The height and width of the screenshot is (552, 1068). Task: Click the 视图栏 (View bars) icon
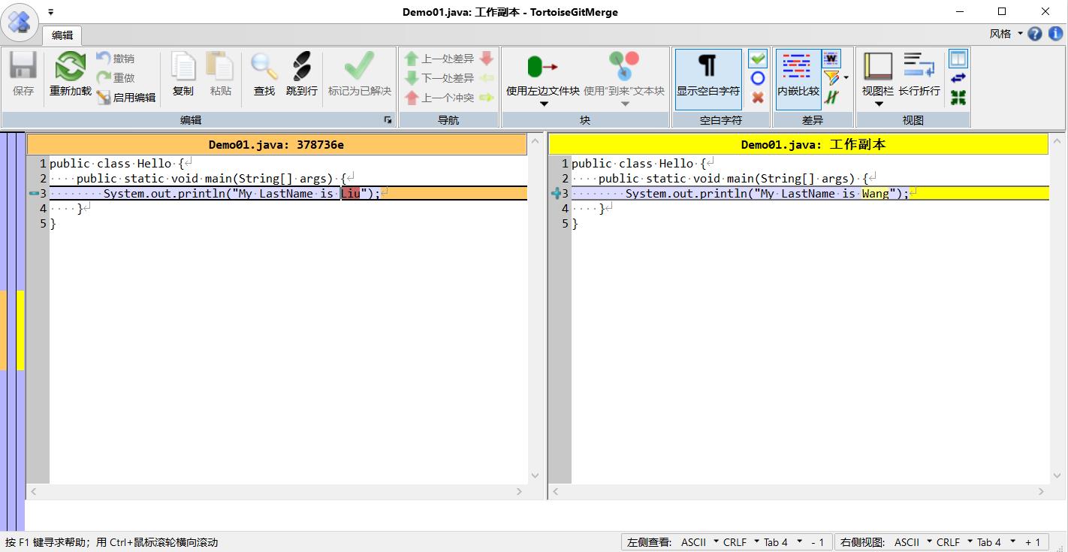[x=877, y=66]
